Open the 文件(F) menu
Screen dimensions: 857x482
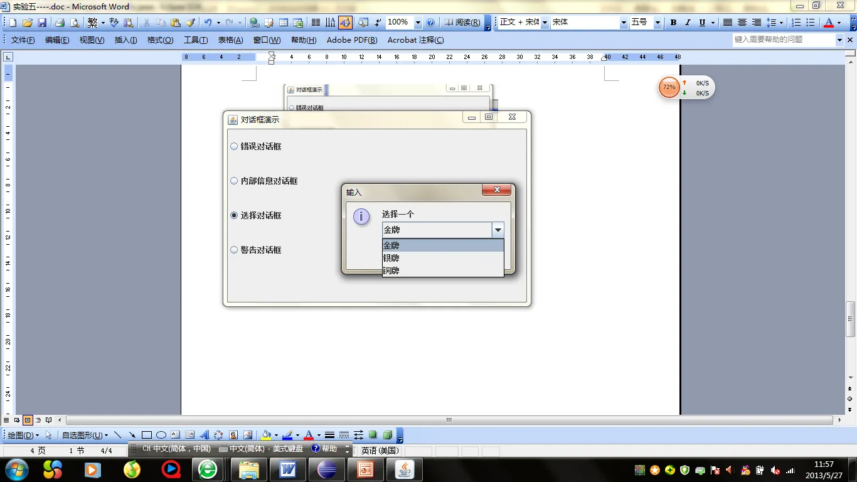[x=23, y=40]
